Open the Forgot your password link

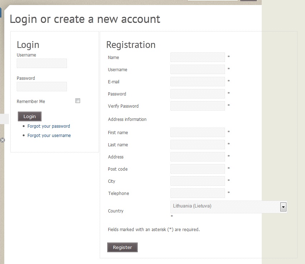pyautogui.click(x=49, y=126)
